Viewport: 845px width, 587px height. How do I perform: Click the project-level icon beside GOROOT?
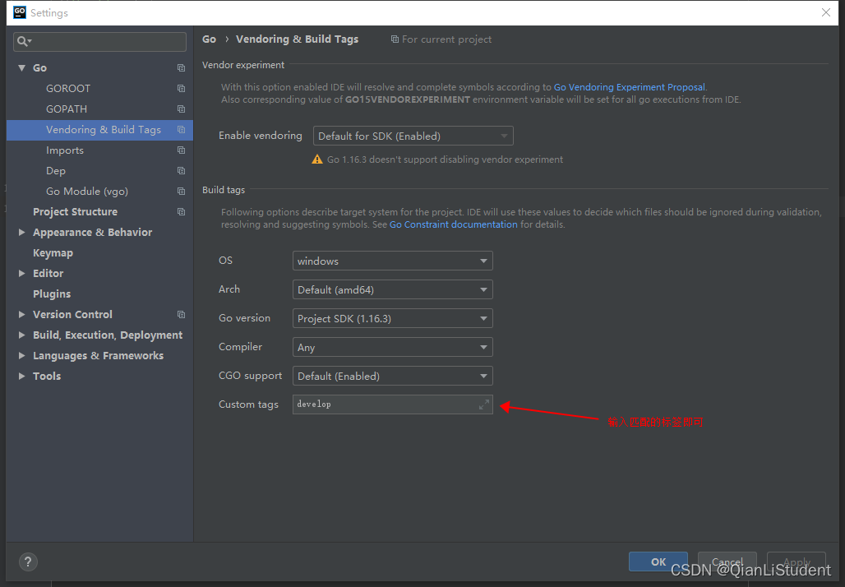[x=181, y=89]
